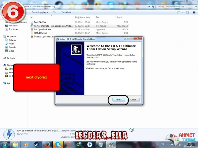
Task: Open Resimler library
Action: click(13, 47)
